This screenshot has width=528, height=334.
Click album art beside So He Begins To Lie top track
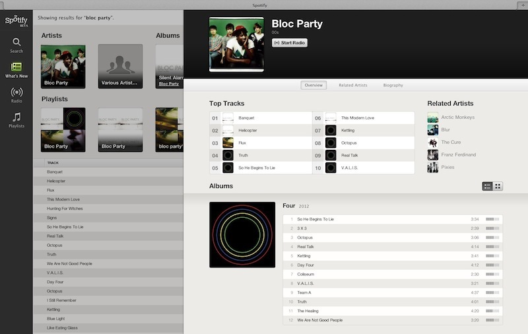(228, 168)
